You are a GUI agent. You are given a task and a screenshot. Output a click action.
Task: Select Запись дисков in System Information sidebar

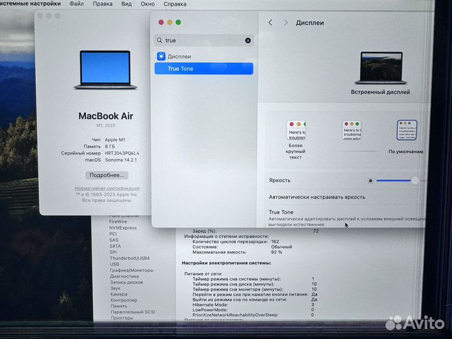pos(126,282)
